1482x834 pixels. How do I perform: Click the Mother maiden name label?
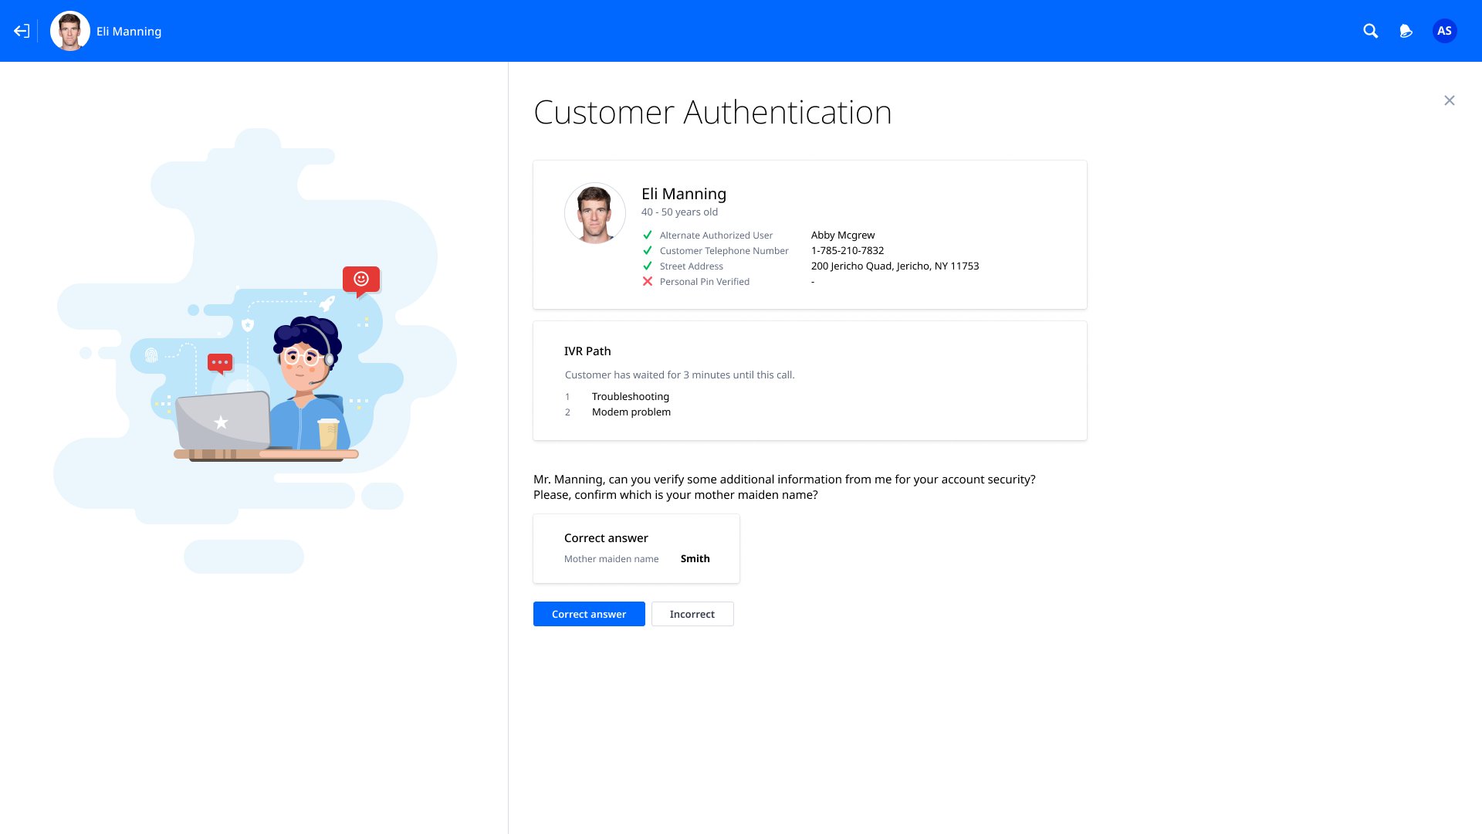point(611,559)
